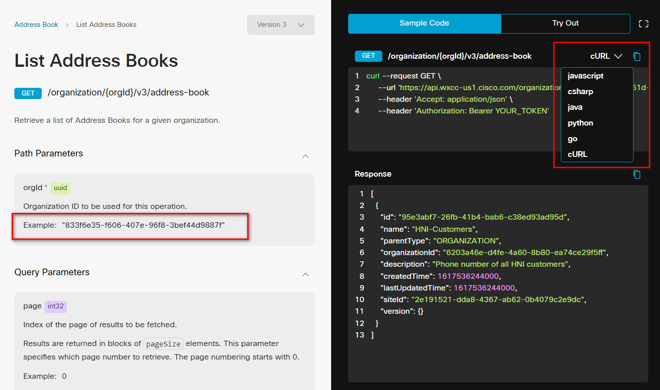Click the orgId parameter name

[33, 187]
